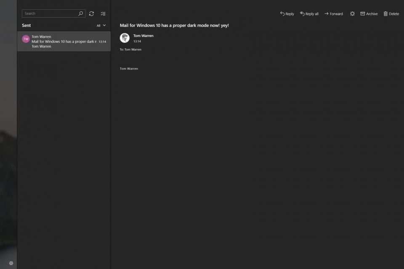Enter selection mode via the list-select icon

tap(103, 13)
